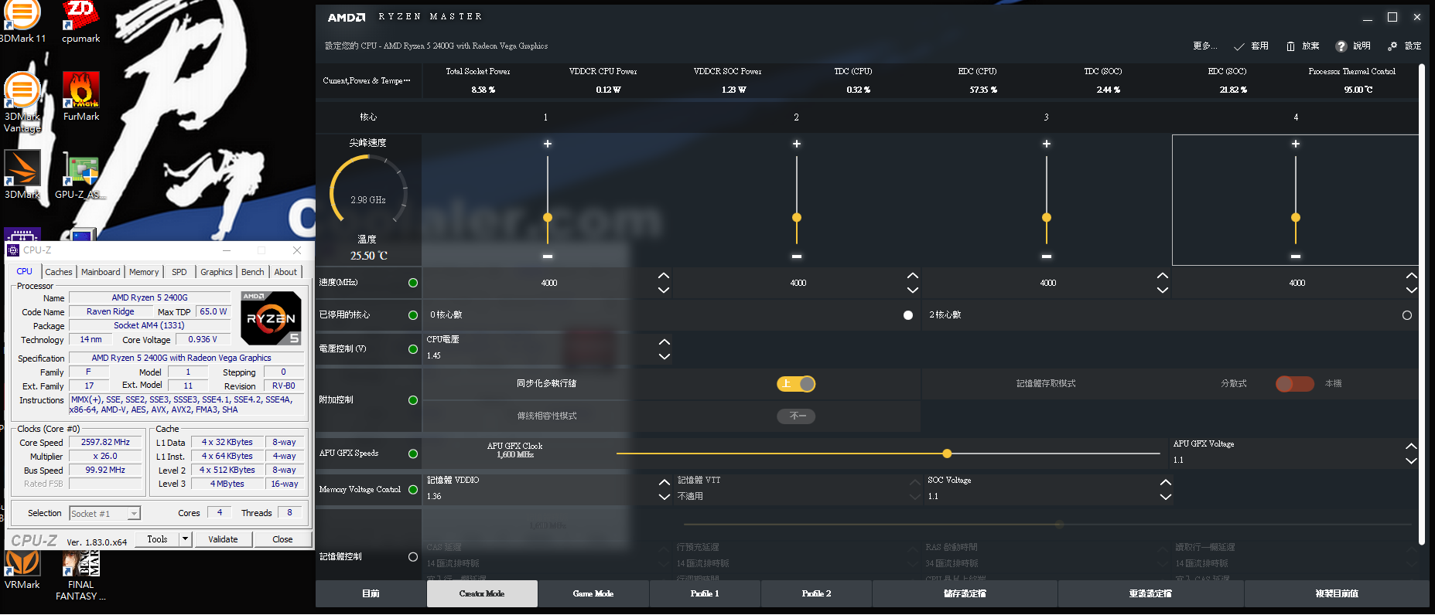
Task: Open the Final Fantasy benchmark desktop icon
Action: [x=80, y=576]
